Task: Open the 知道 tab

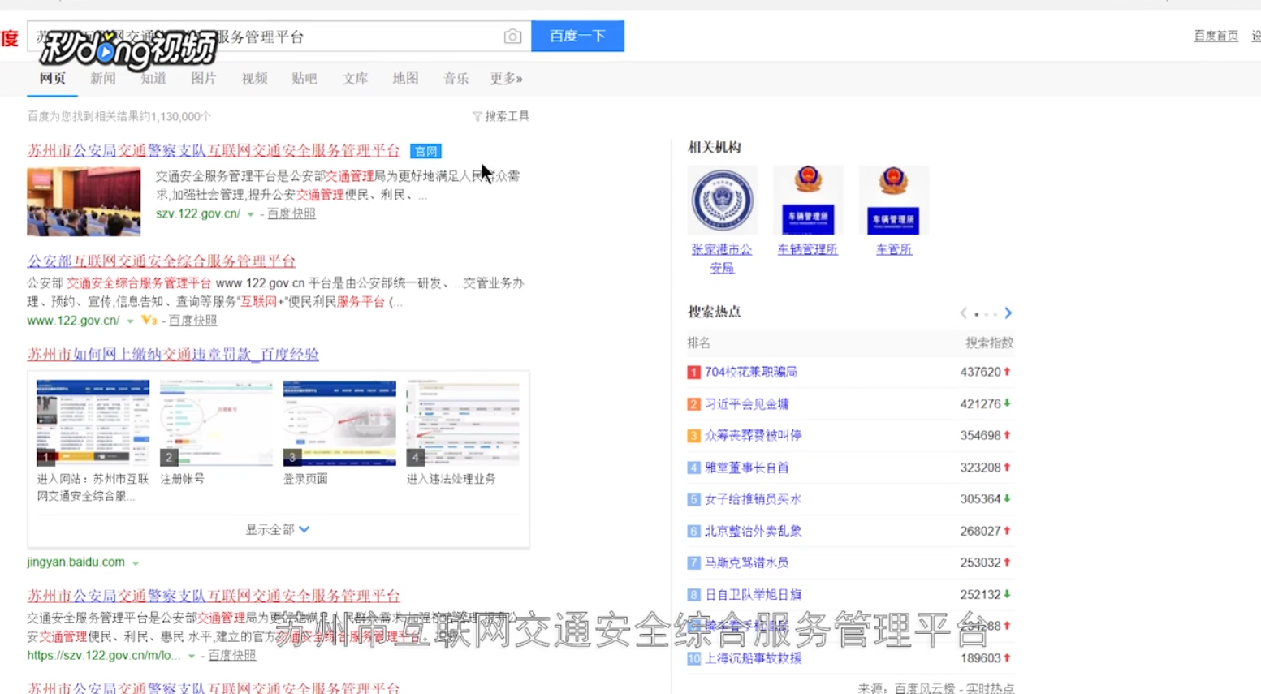Action: (x=153, y=79)
